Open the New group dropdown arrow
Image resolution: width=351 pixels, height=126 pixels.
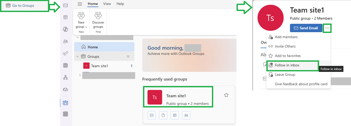click(x=86, y=27)
